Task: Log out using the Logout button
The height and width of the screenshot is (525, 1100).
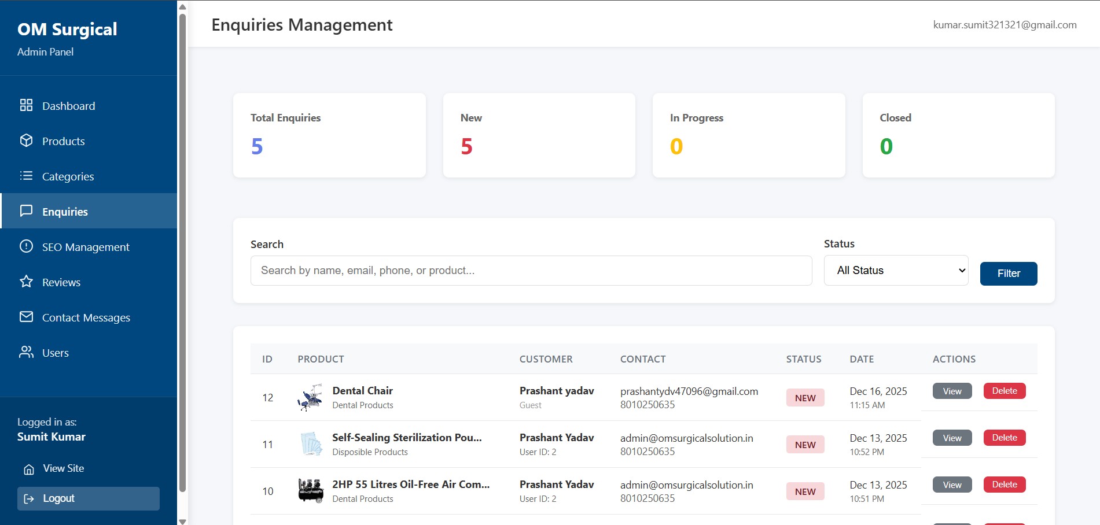Action: tap(88, 498)
